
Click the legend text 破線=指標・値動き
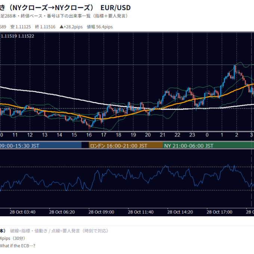point(29,231)
